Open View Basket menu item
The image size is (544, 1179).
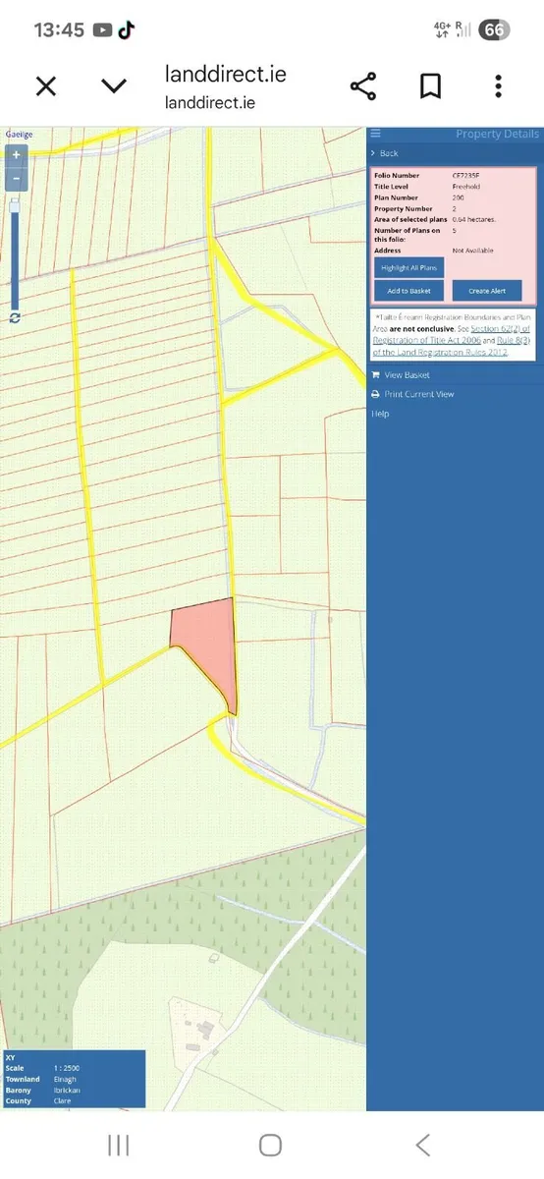click(407, 374)
